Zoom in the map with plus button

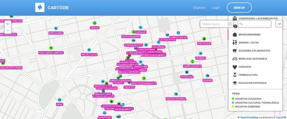8,24
